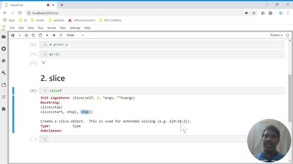Click the kernel status circle indicator
The height and width of the screenshot is (164, 293).
click(x=288, y=35)
